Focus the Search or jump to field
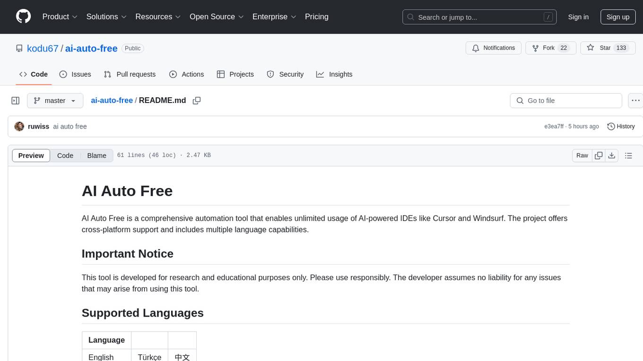 pyautogui.click(x=479, y=17)
